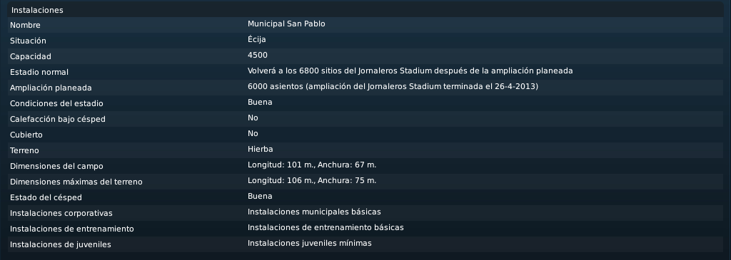731x260 pixels.
Task: Select the Ampliación planeada row label
Action: click(x=51, y=88)
